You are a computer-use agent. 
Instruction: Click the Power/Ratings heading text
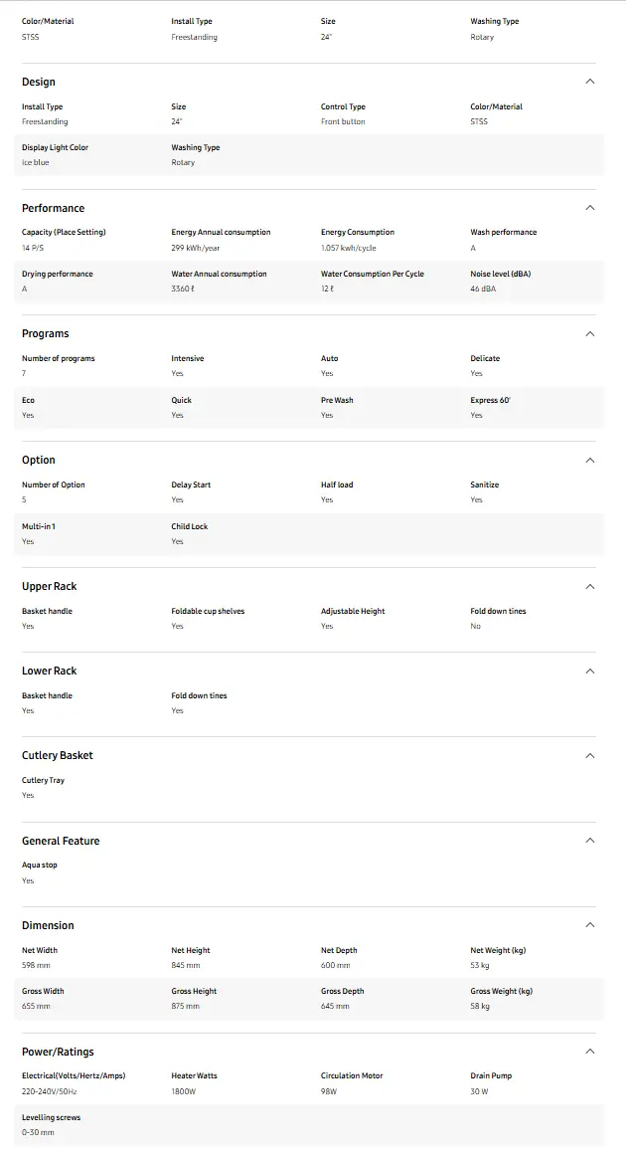(58, 1052)
